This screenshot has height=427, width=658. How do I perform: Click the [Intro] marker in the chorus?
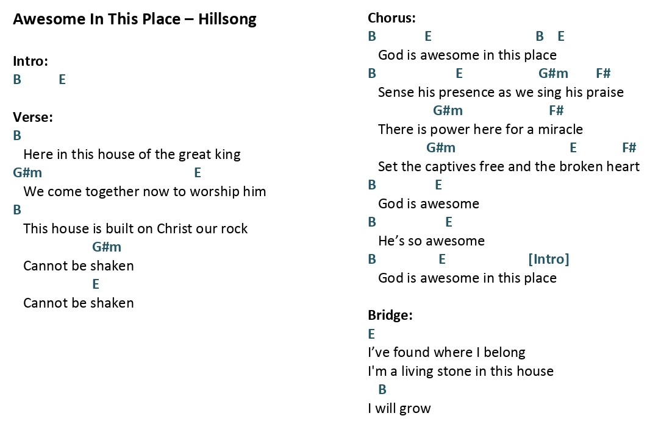[548, 259]
